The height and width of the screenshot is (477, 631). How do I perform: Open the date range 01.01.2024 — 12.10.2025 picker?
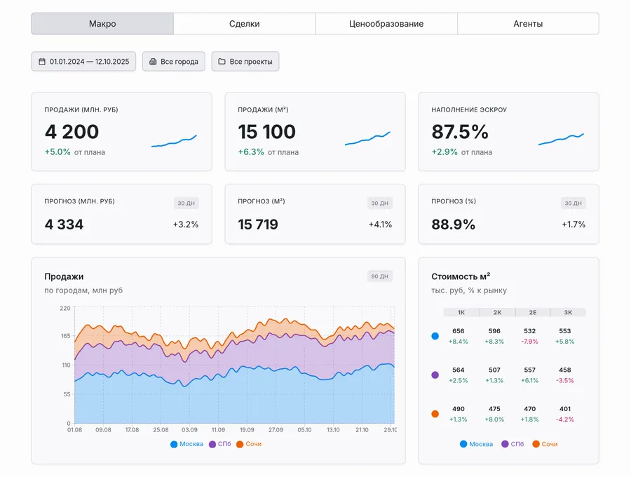click(x=83, y=62)
